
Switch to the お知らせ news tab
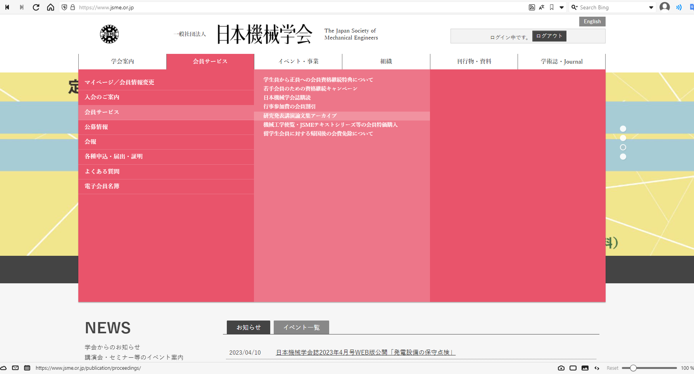coord(249,327)
